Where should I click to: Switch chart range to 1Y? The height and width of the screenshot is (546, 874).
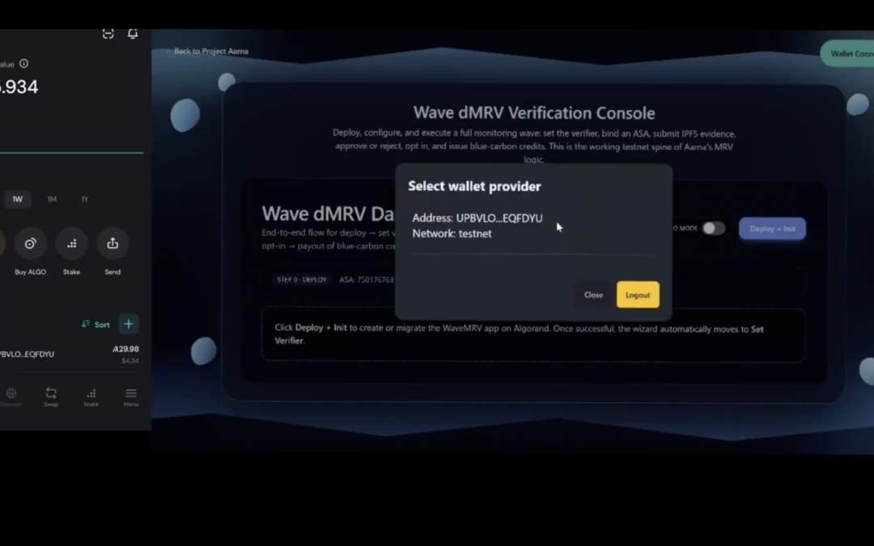[x=84, y=199]
